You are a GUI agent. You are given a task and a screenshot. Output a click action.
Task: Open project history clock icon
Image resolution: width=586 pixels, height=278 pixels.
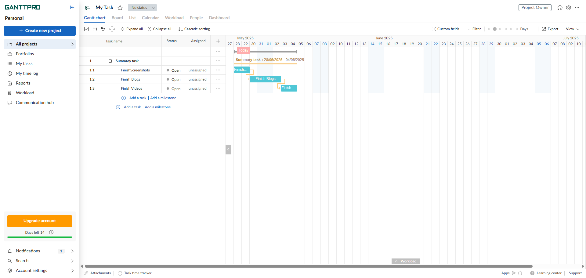tap(560, 8)
